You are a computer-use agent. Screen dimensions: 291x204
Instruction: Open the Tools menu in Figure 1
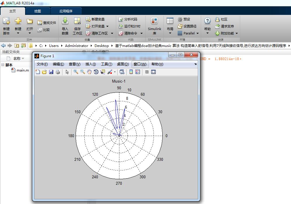click(107, 64)
